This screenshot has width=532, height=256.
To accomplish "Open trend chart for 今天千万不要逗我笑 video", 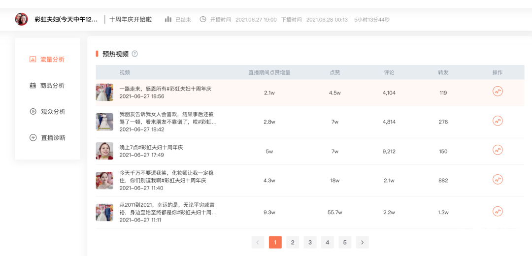I will point(498,180).
